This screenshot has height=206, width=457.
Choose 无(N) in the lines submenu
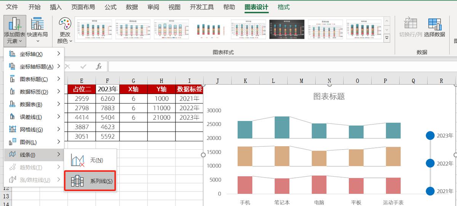[90, 160]
